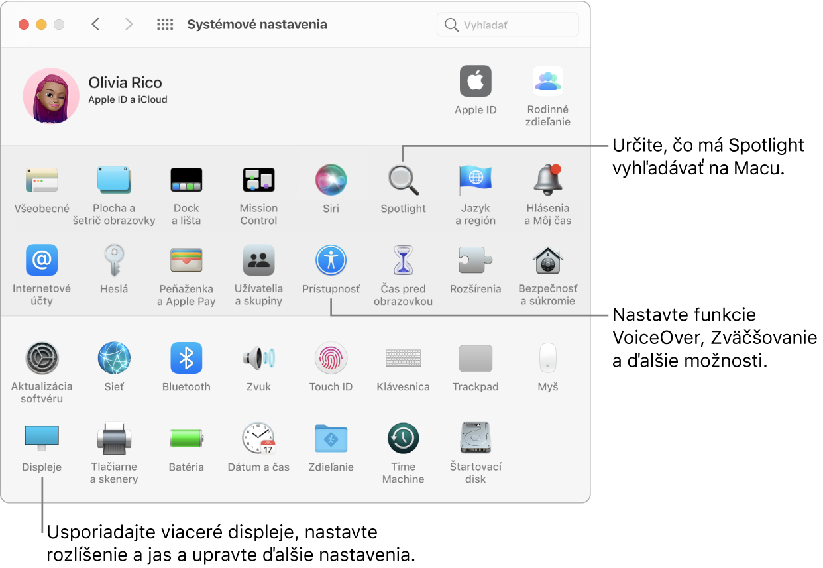
Task: Open Displeje settings
Action: pyautogui.click(x=42, y=438)
